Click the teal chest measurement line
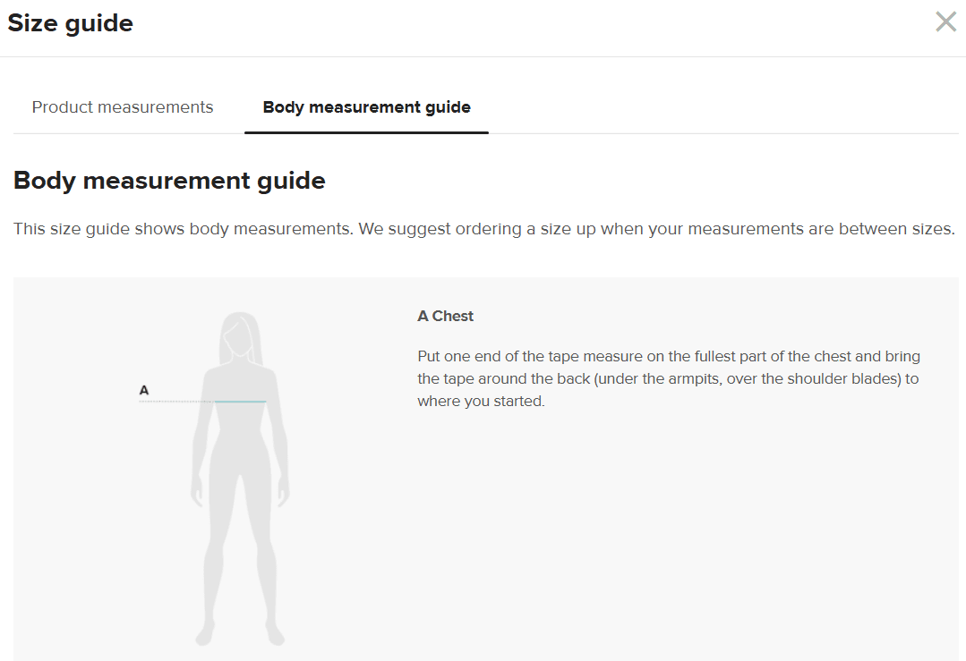 pyautogui.click(x=241, y=402)
